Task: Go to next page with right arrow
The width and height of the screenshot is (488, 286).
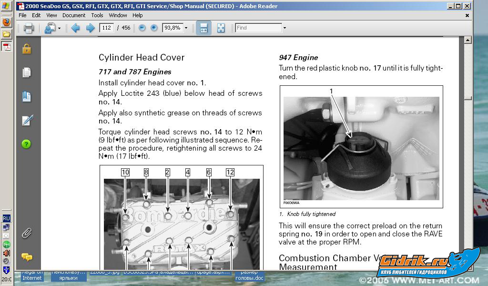Action: [90, 28]
